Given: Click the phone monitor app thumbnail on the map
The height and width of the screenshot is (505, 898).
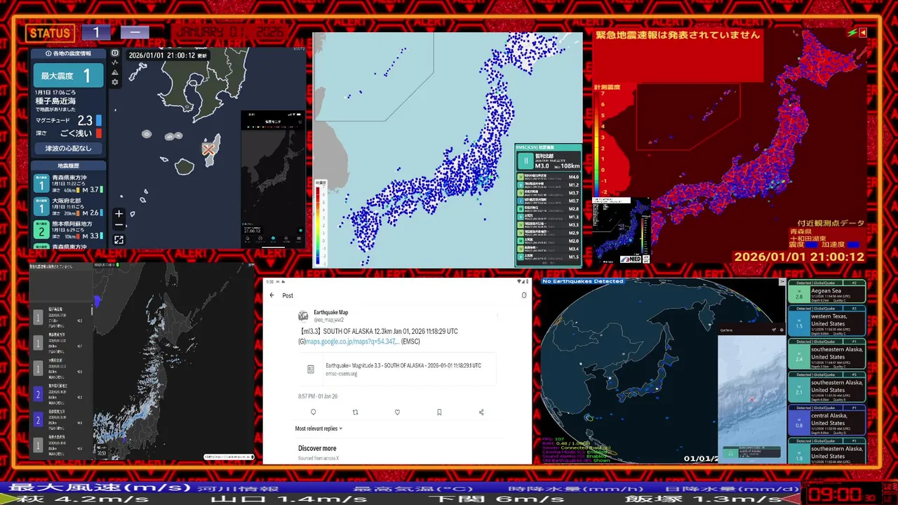Looking at the screenshot, I should [x=273, y=180].
